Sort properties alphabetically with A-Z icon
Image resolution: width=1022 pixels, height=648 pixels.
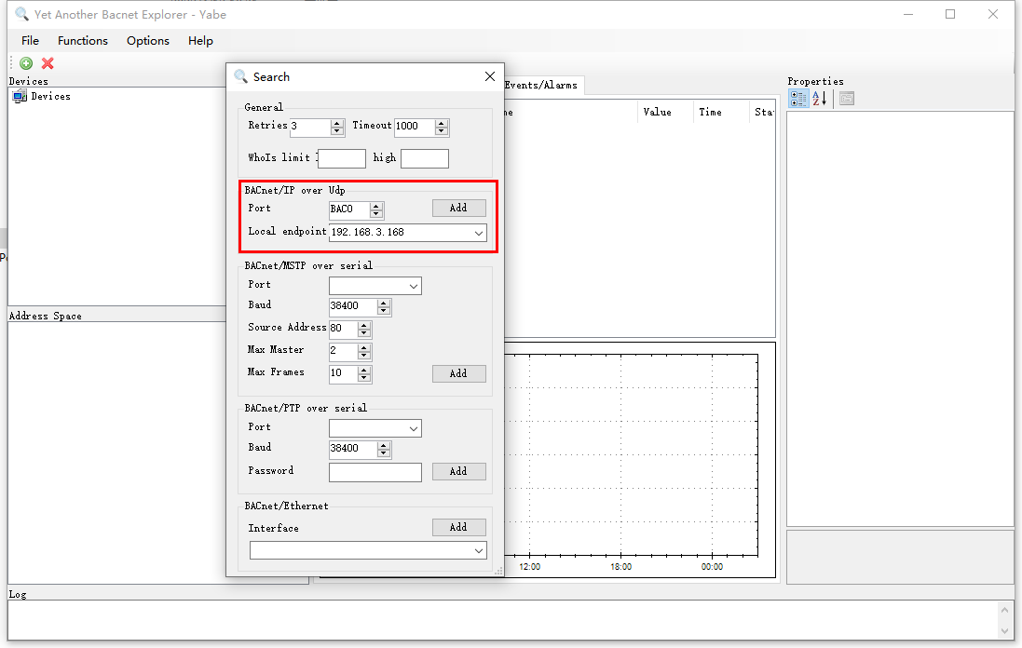pos(819,99)
